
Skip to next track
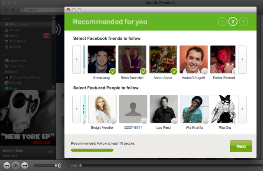coord(25,166)
